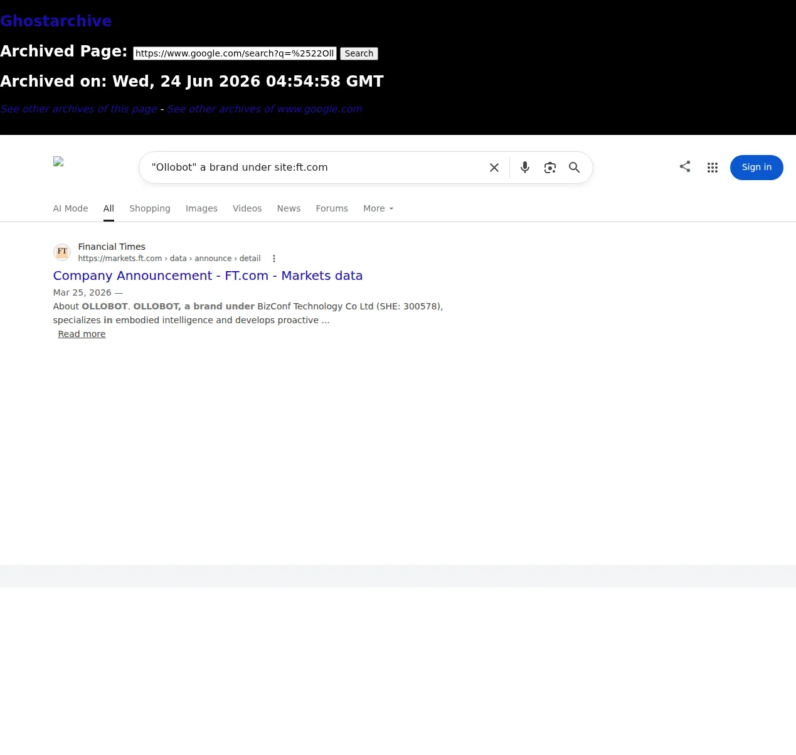Image resolution: width=796 pixels, height=755 pixels.
Task: Open the Shopping tab
Action: point(150,208)
